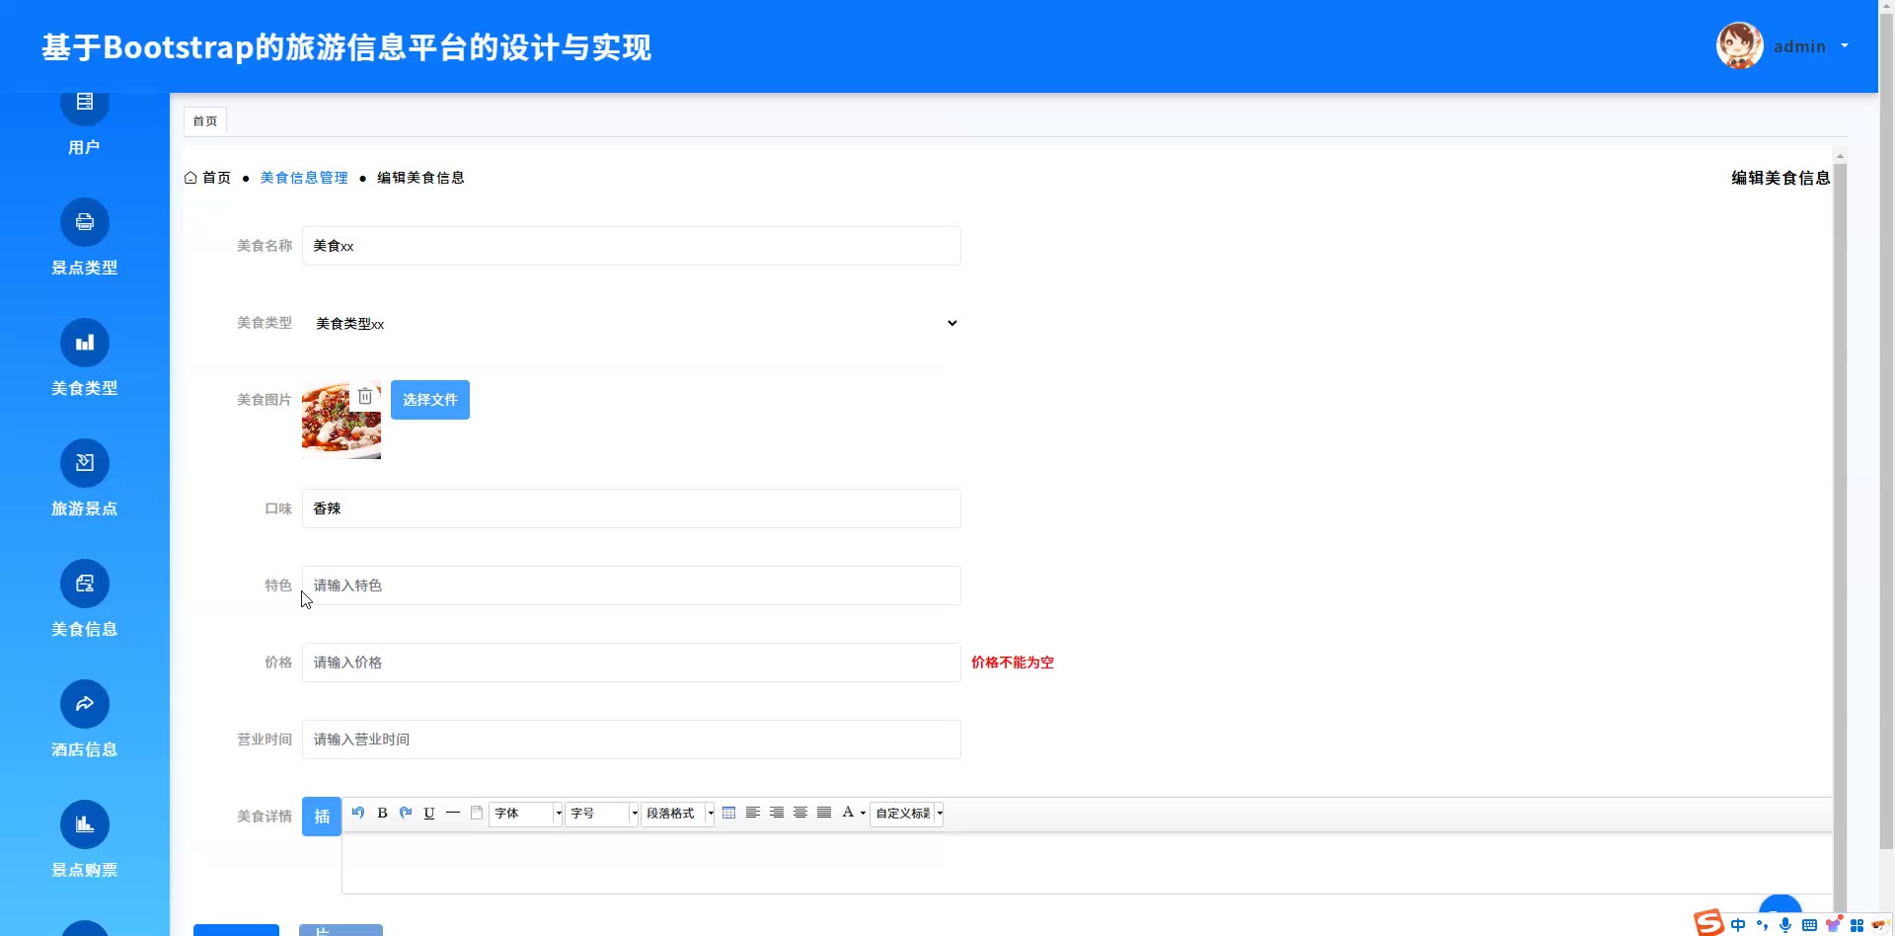
Task: Click the food image thumbnail
Action: click(x=341, y=420)
